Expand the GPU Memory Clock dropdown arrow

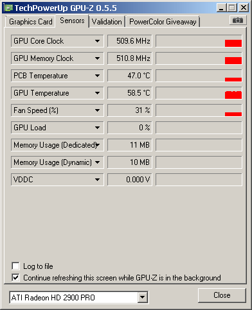click(x=97, y=58)
